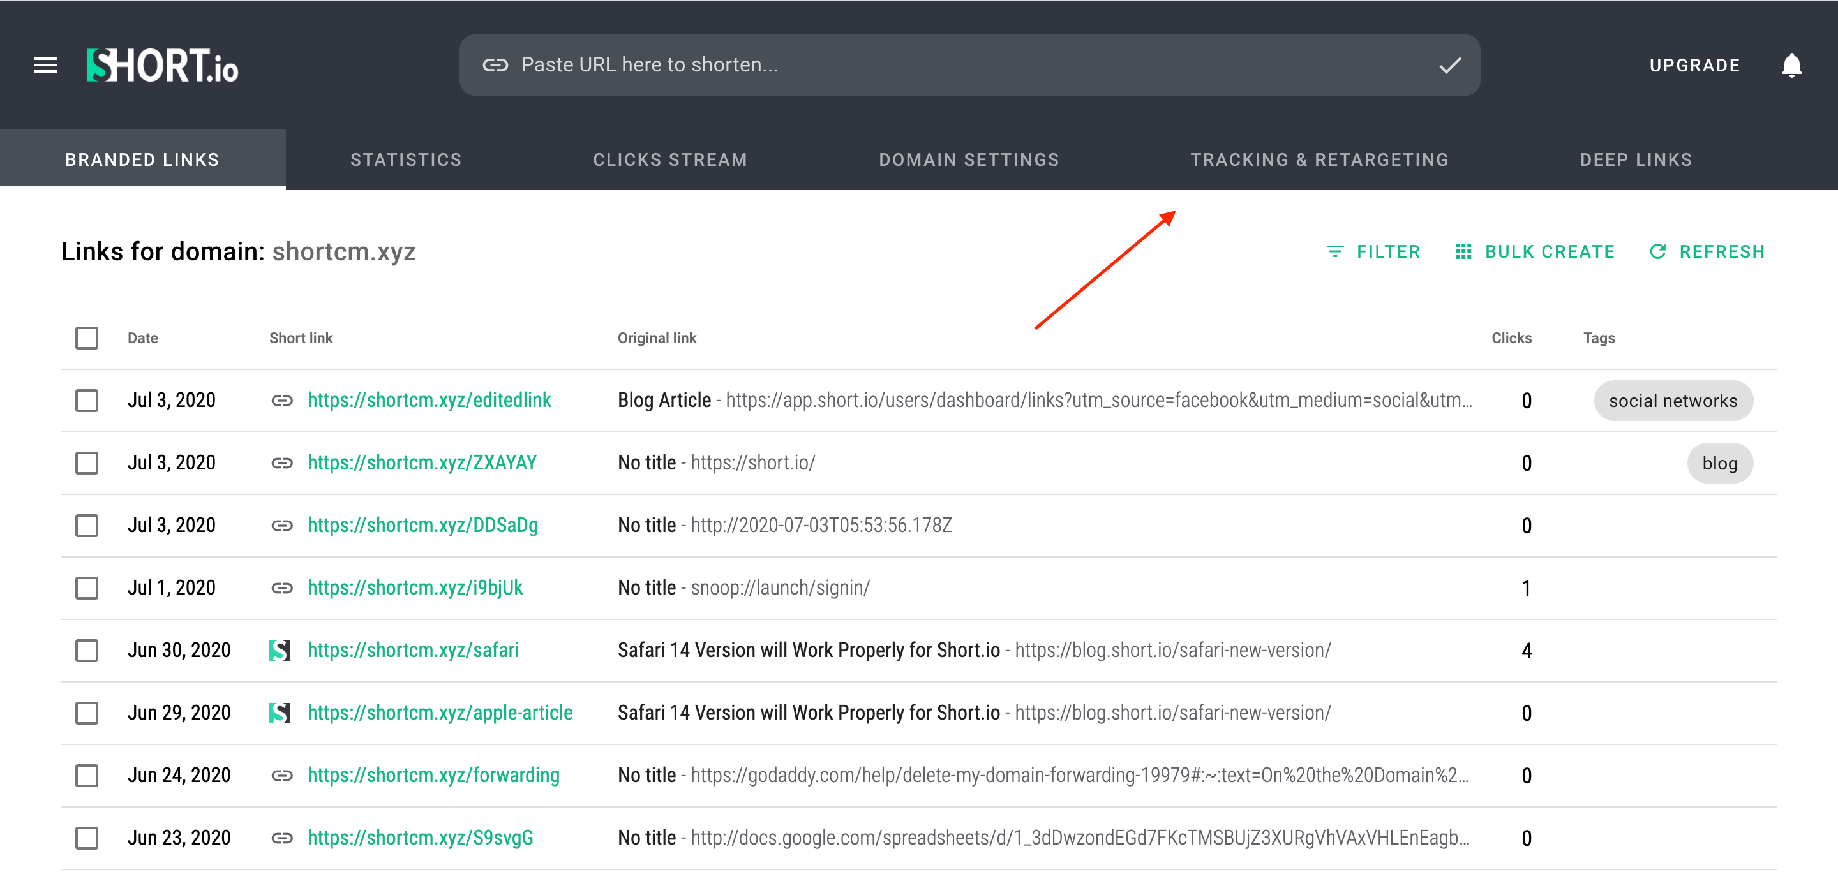The width and height of the screenshot is (1838, 879).
Task: Click the Bulk Create grid icon
Action: point(1463,252)
